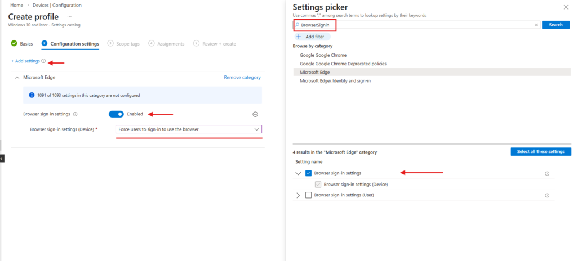577x261 pixels.
Task: Go to the Basics tab
Action: pos(22,44)
